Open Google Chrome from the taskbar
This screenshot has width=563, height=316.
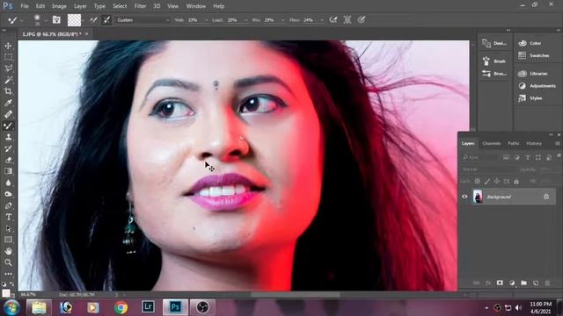(x=121, y=307)
